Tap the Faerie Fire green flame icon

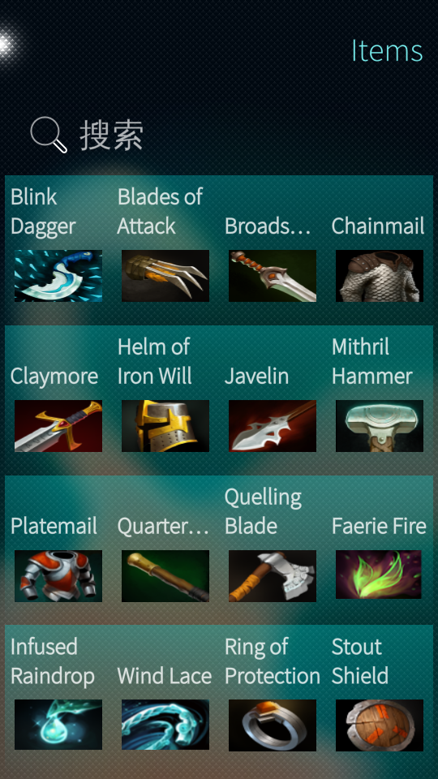click(x=379, y=575)
